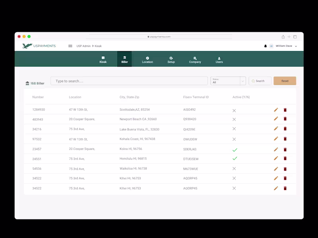
Task: Edit the Koloa HI biller 23457
Action: click(x=276, y=150)
